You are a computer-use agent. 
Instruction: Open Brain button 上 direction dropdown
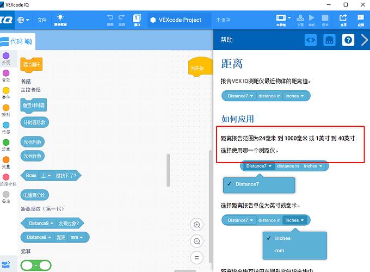coord(46,176)
